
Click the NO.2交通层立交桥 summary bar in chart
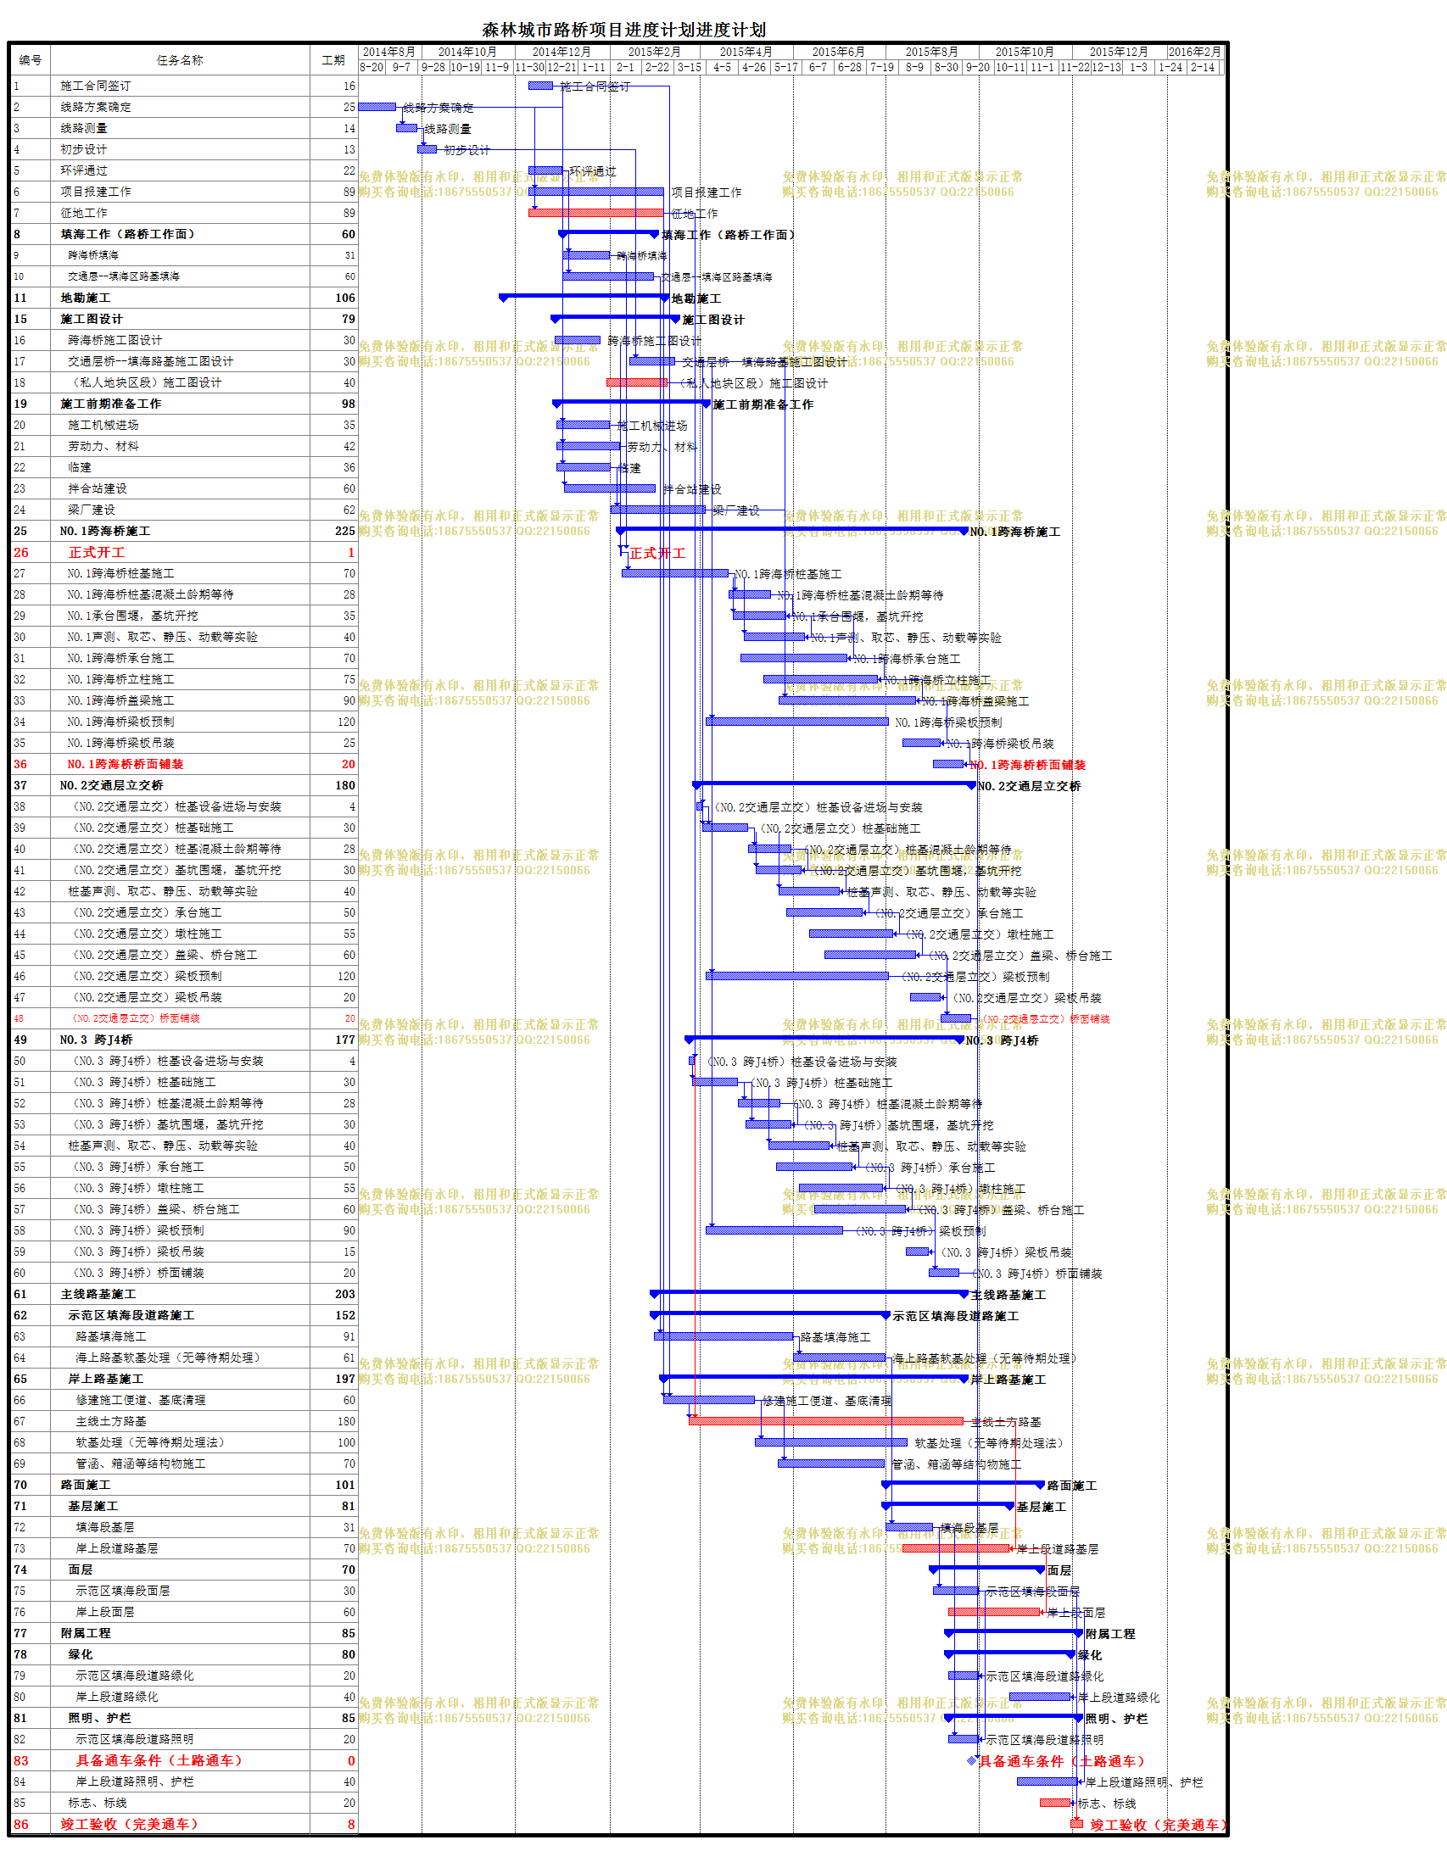pyautogui.click(x=835, y=784)
